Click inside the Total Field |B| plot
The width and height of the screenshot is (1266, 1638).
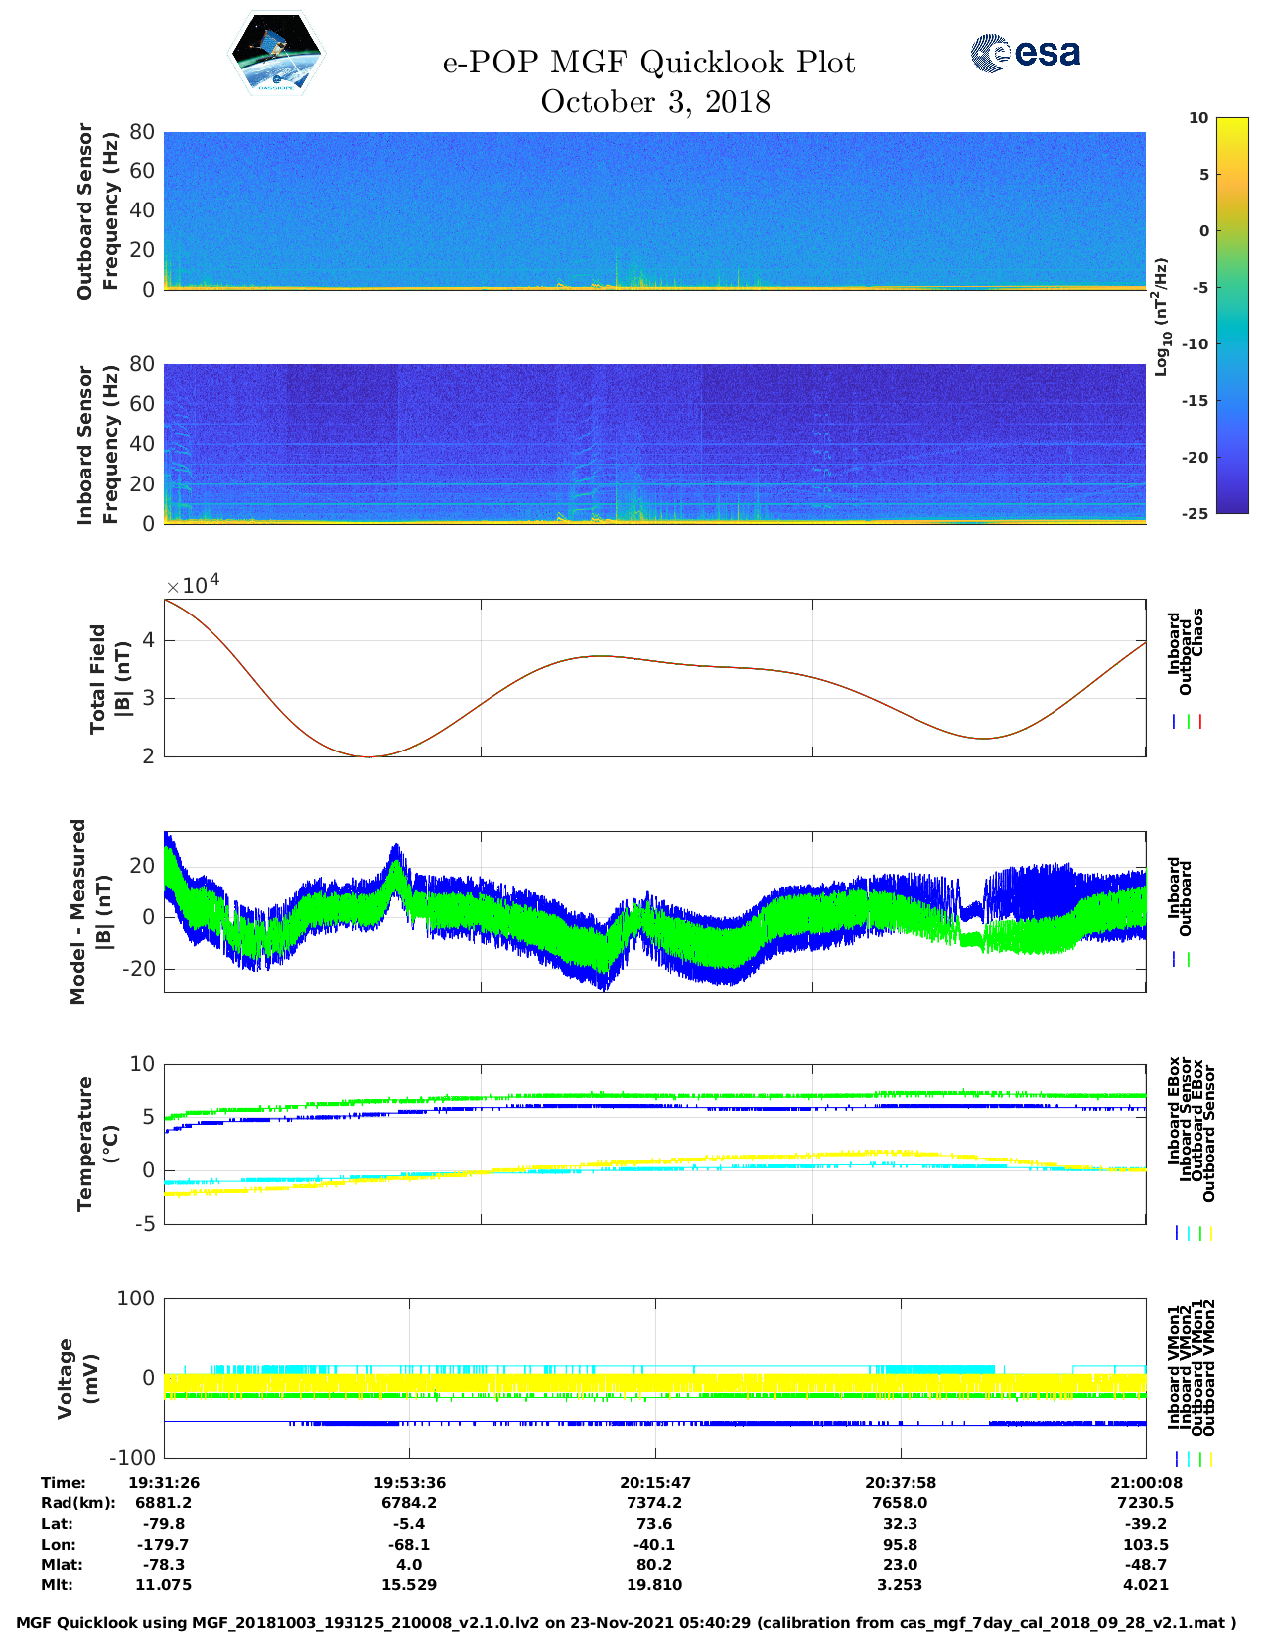(x=654, y=677)
